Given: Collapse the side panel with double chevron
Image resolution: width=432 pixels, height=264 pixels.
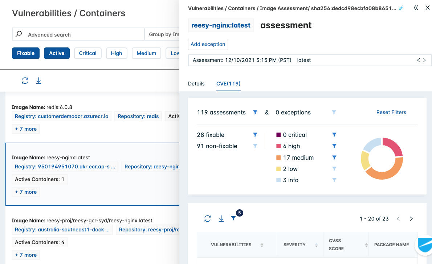Looking at the screenshot, I should [416, 8].
